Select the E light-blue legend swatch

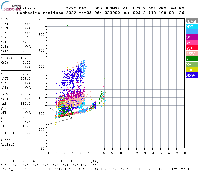(192, 32)
